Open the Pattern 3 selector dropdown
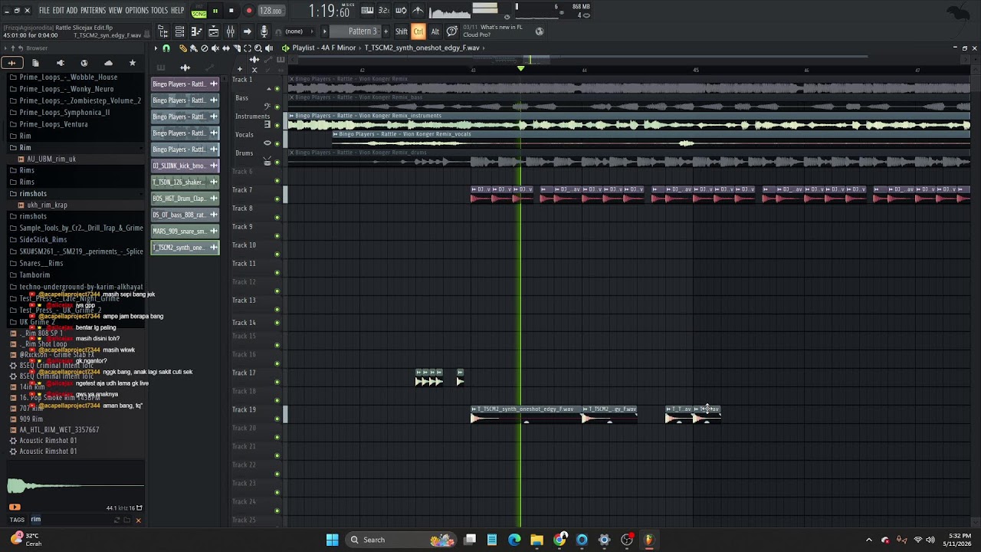 point(363,31)
